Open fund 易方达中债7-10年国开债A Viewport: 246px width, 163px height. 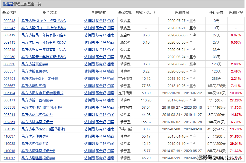coord(42,107)
